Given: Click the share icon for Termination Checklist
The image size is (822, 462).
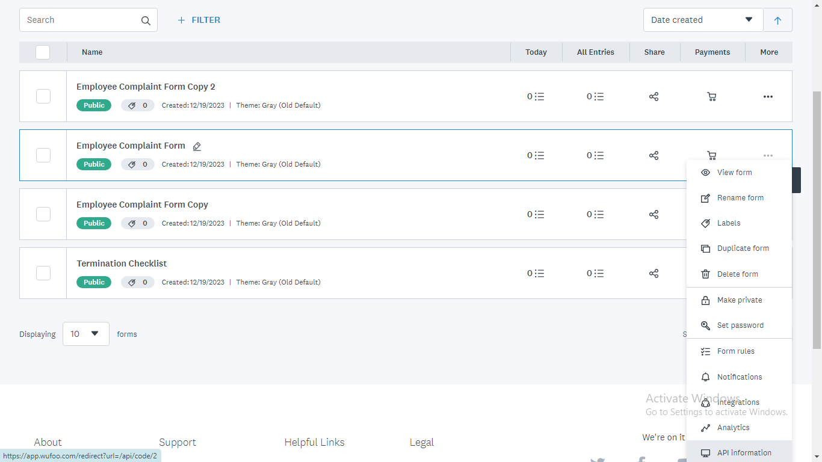Looking at the screenshot, I should click(654, 273).
